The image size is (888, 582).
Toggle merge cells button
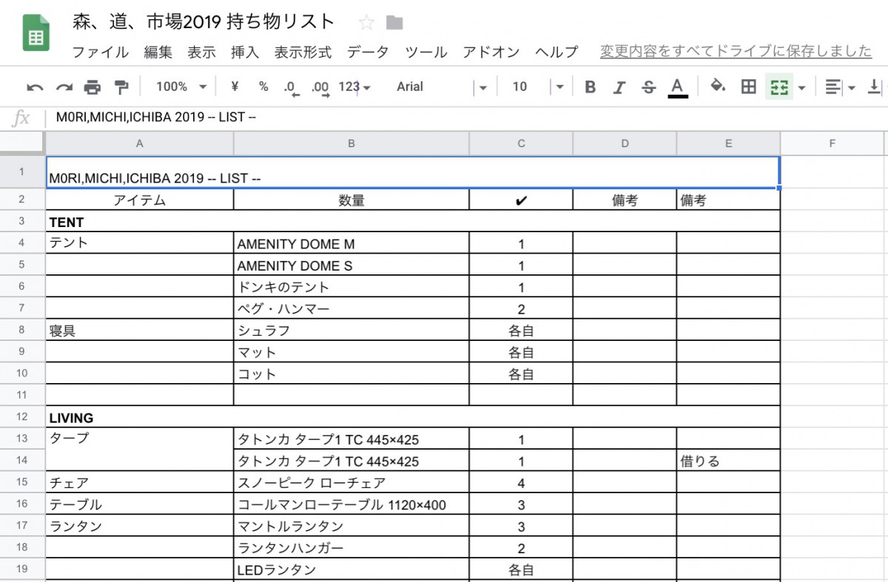coord(778,87)
